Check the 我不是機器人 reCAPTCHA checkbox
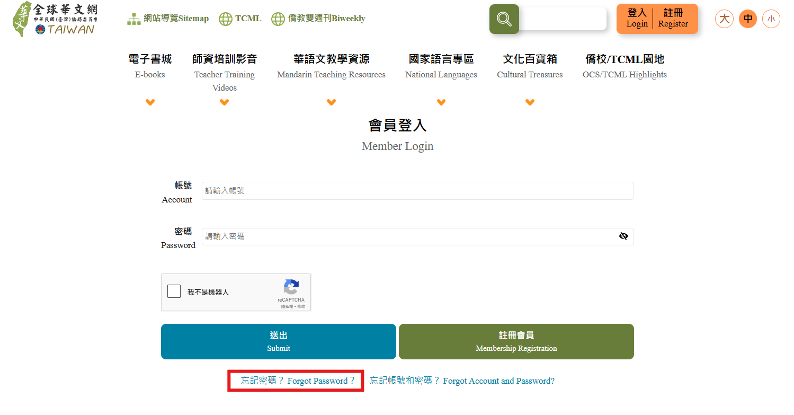Screen dimensions: 794x415 174,292
